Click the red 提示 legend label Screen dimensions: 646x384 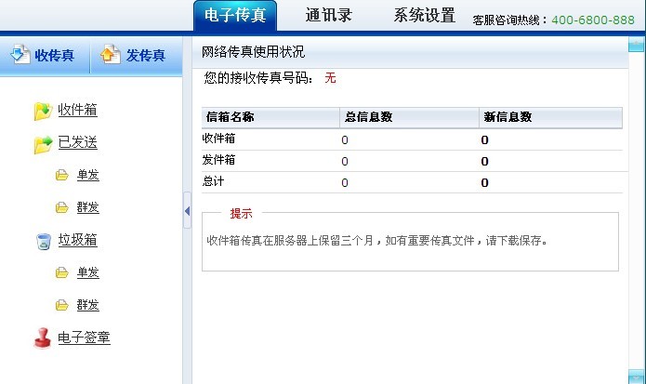click(x=241, y=214)
